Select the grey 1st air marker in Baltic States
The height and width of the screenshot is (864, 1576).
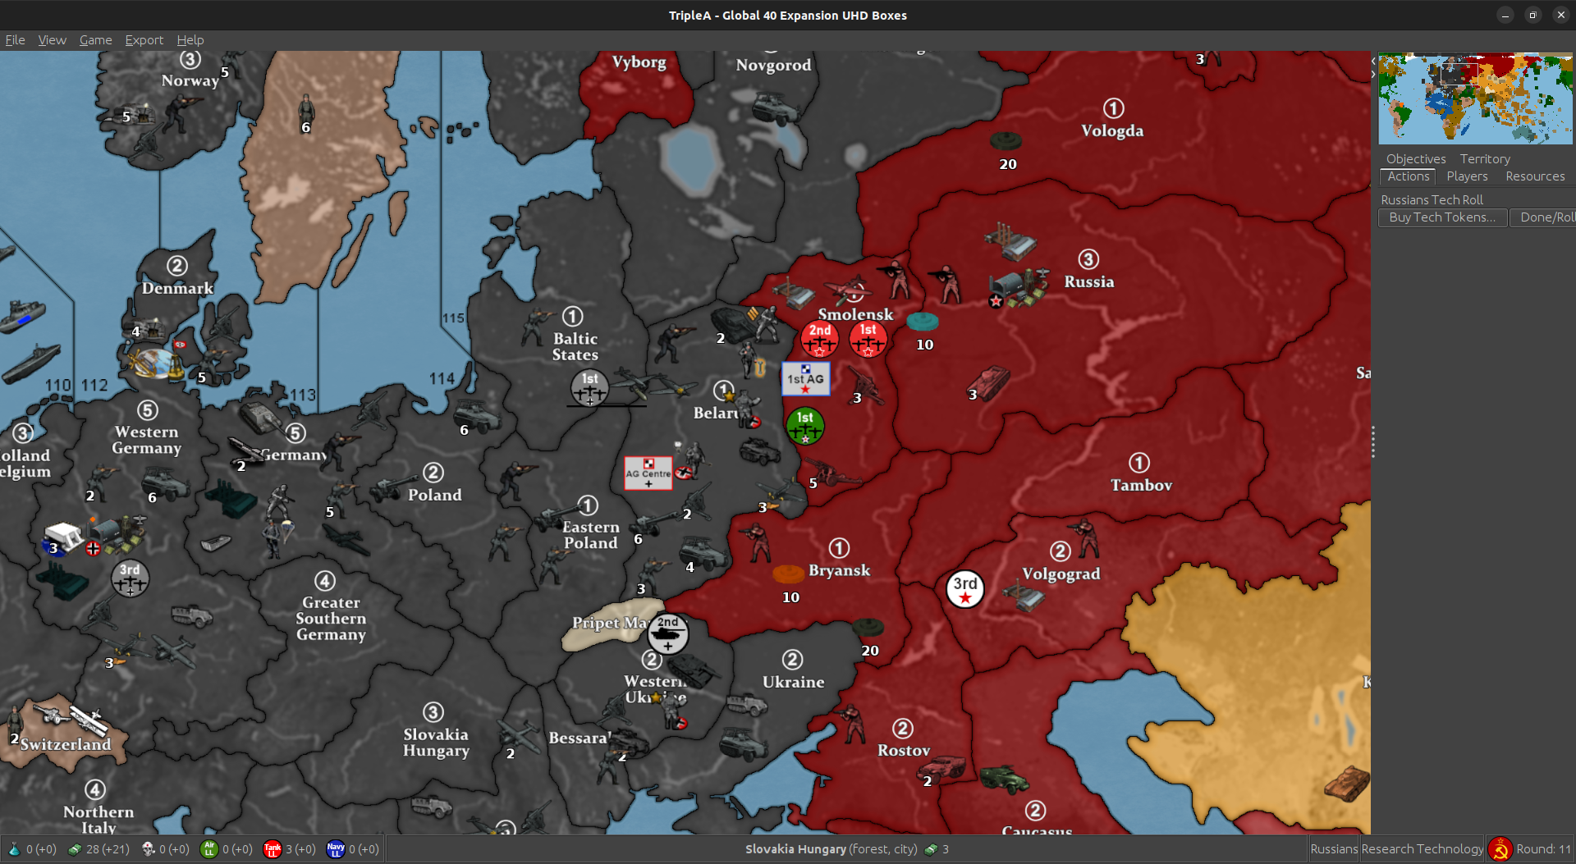[589, 388]
